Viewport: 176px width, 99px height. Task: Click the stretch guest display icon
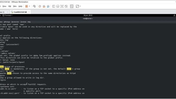click(77, 6)
